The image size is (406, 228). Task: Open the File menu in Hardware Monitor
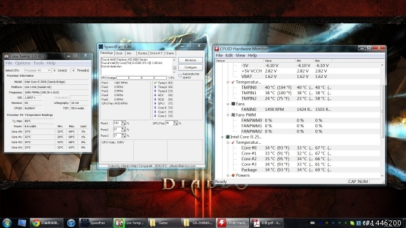coord(219,55)
